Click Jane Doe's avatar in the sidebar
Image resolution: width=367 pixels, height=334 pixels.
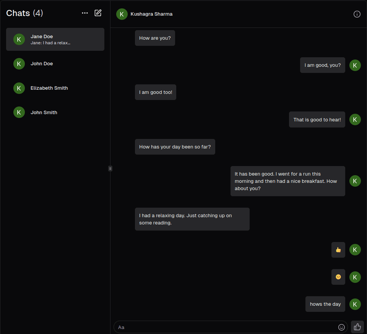coord(19,39)
